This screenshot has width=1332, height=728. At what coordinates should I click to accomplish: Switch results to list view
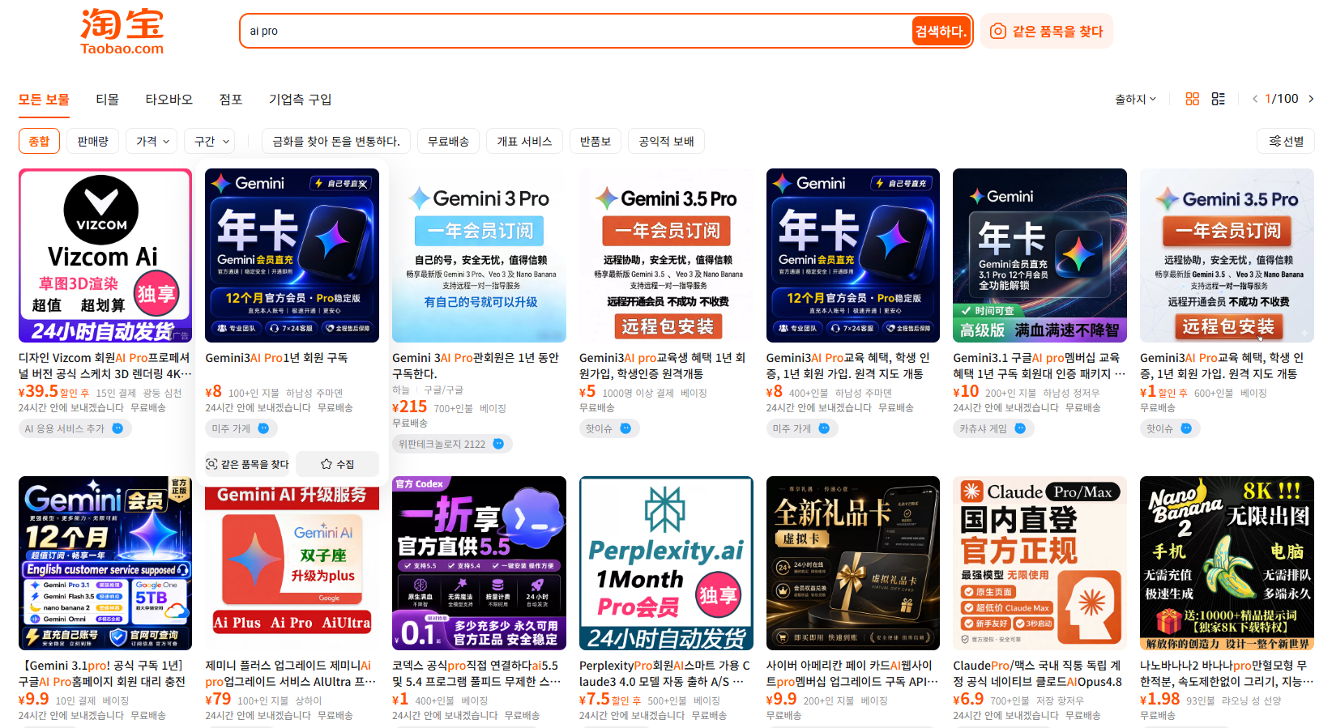coord(1218,99)
